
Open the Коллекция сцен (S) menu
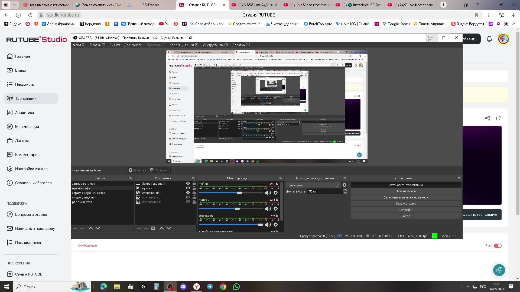pos(184,45)
